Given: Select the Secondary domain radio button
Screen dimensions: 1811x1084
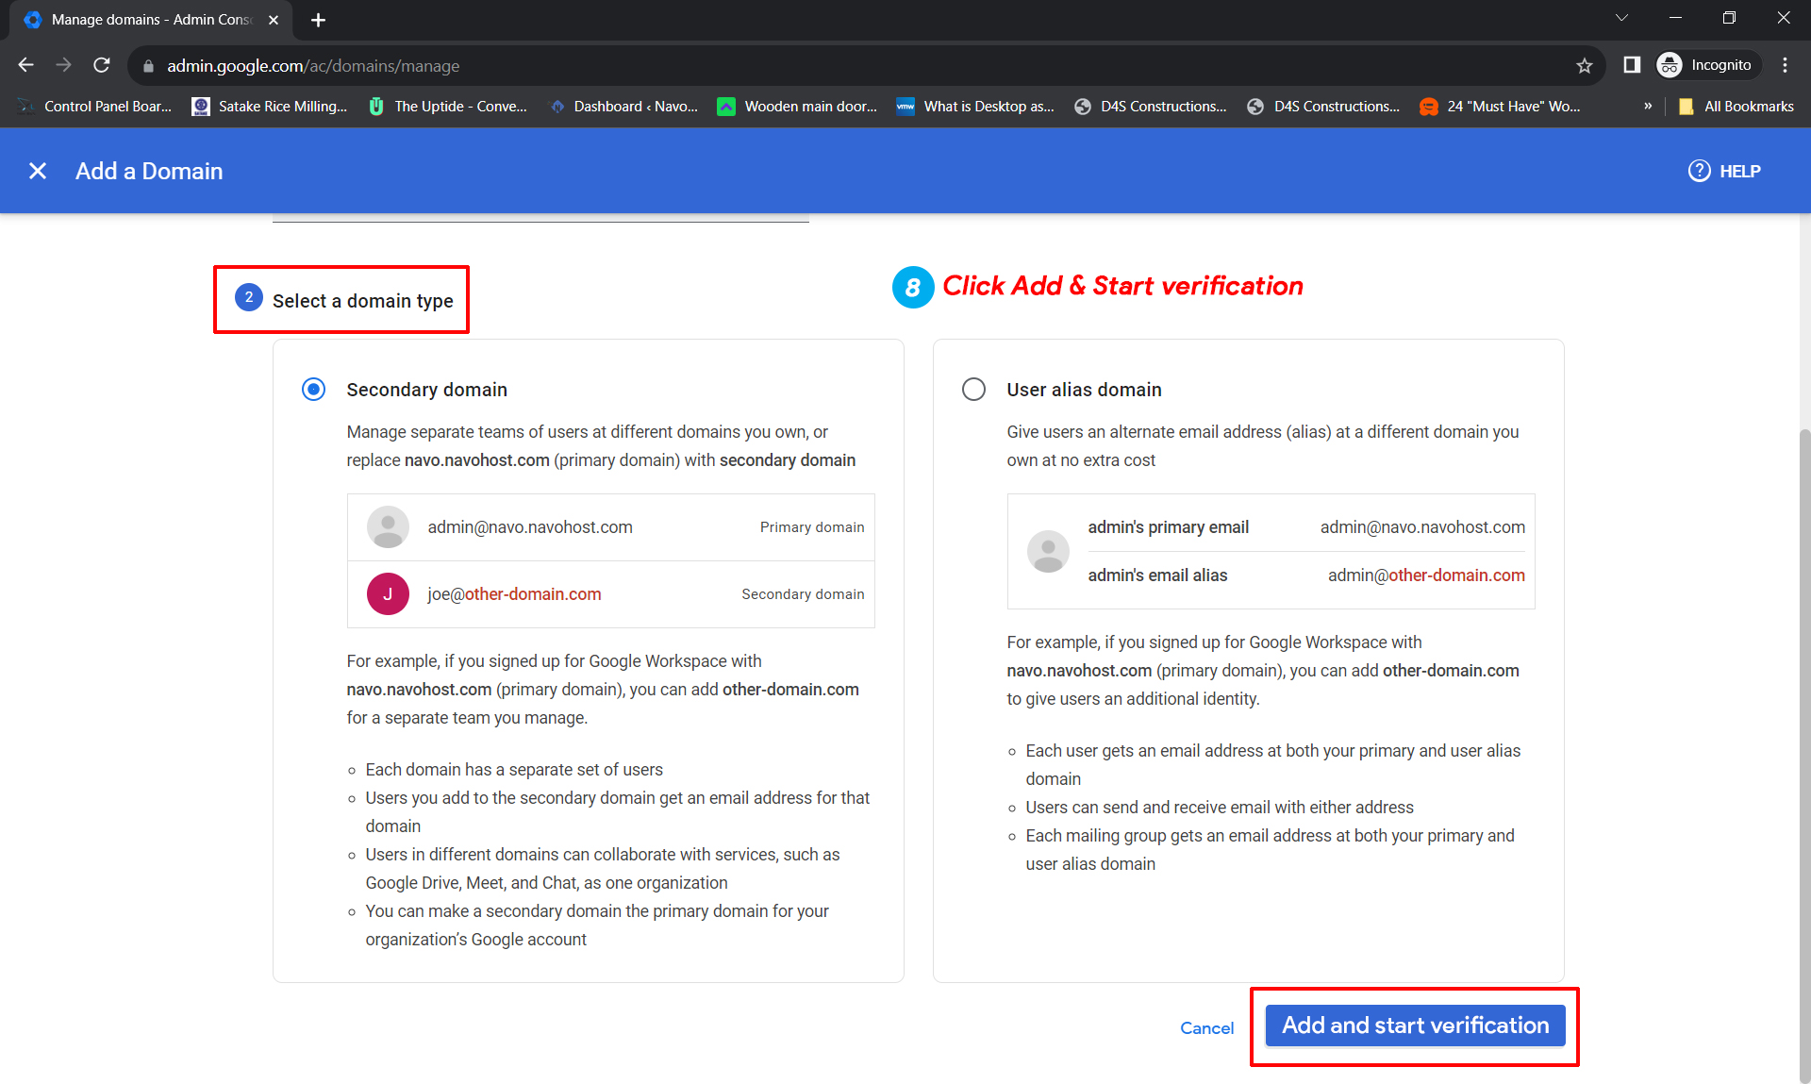Looking at the screenshot, I should coord(313,390).
